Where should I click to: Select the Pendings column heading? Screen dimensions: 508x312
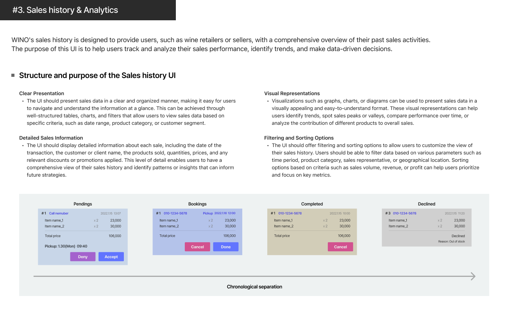tap(83, 204)
